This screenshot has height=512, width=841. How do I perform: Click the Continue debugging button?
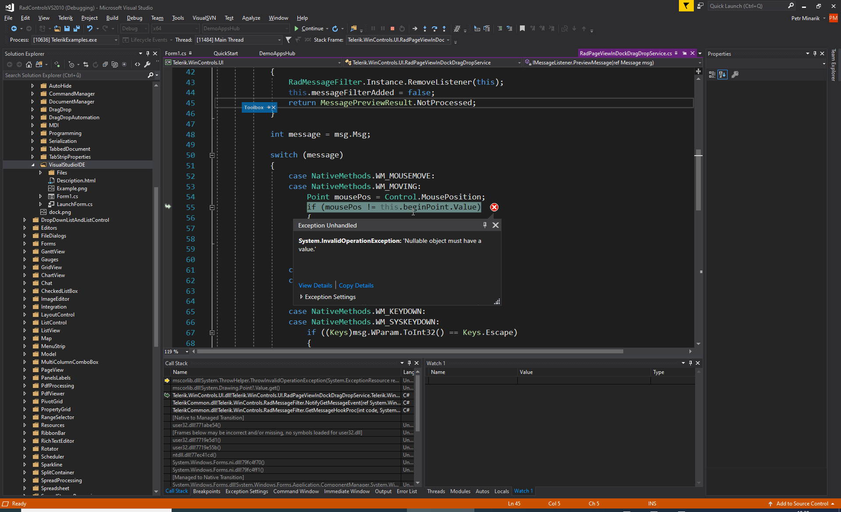[309, 28]
